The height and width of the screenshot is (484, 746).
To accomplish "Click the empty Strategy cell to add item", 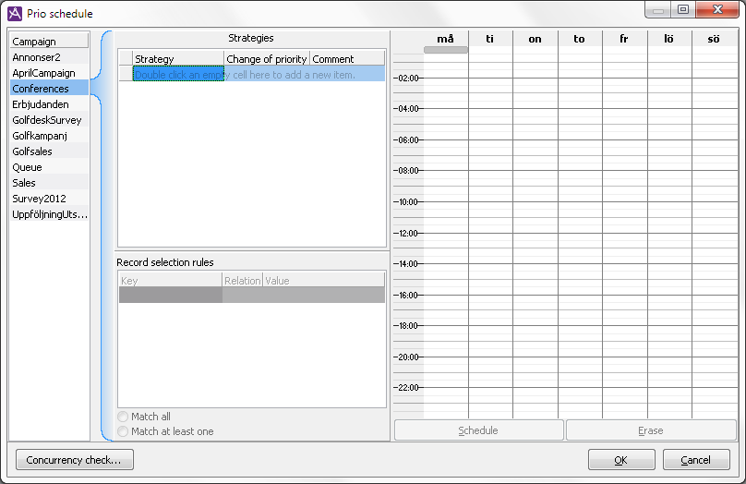I will [x=178, y=74].
